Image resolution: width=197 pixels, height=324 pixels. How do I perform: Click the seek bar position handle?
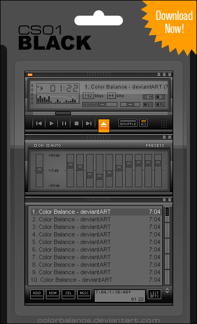pyautogui.click(x=63, y=113)
